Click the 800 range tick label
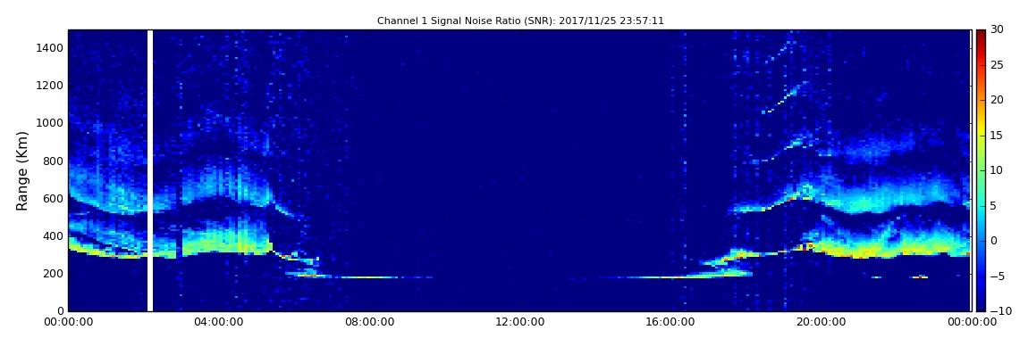The width and height of the screenshot is (1028, 363). [x=54, y=161]
